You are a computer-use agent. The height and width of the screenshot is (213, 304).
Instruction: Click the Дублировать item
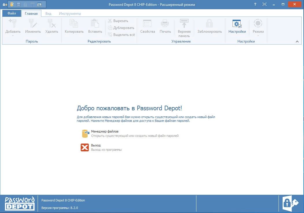coord(121,28)
